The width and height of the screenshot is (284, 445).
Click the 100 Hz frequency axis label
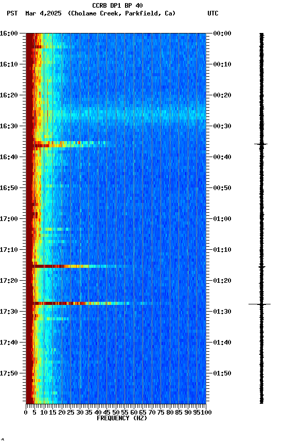207,413
